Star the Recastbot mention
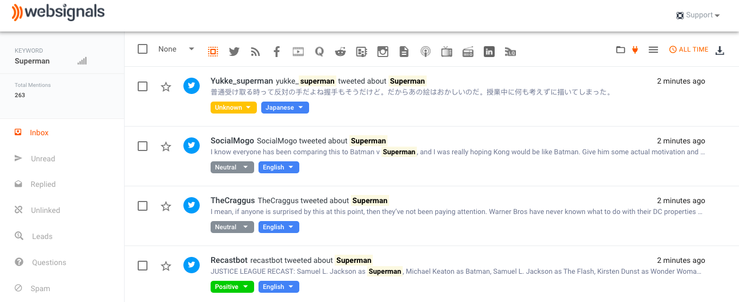The height and width of the screenshot is (302, 739). (166, 266)
